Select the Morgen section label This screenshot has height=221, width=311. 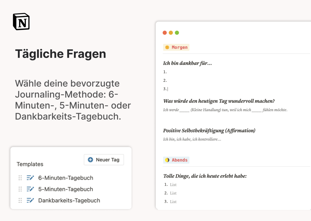point(179,47)
